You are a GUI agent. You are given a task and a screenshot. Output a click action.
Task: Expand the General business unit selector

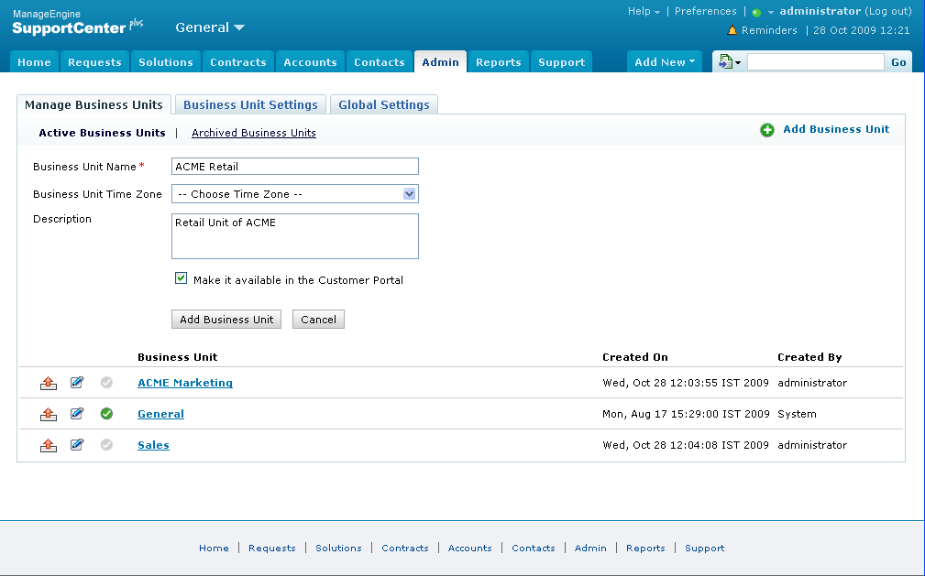point(209,27)
